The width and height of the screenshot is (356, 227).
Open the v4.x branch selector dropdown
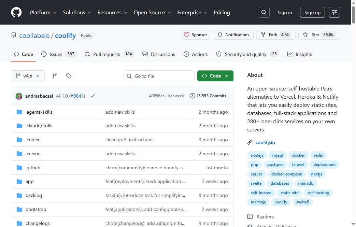point(28,76)
